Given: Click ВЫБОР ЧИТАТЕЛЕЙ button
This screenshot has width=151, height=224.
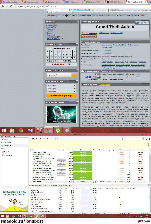Looking at the screenshot, I should (x=61, y=64).
